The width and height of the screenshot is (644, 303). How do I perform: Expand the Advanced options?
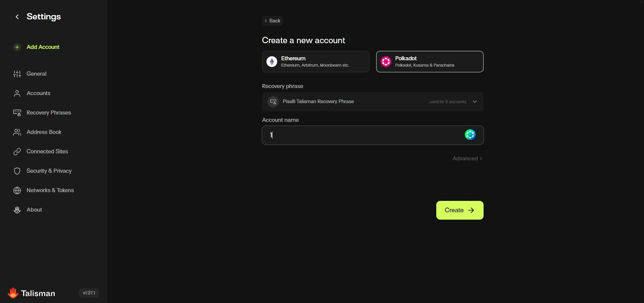(467, 159)
